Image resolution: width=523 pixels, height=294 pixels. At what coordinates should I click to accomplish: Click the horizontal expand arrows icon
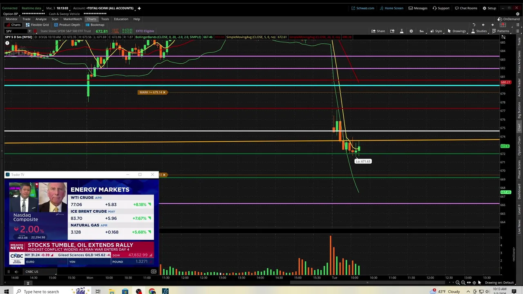click(469, 283)
